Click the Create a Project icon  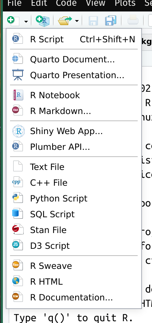coord(43,21)
